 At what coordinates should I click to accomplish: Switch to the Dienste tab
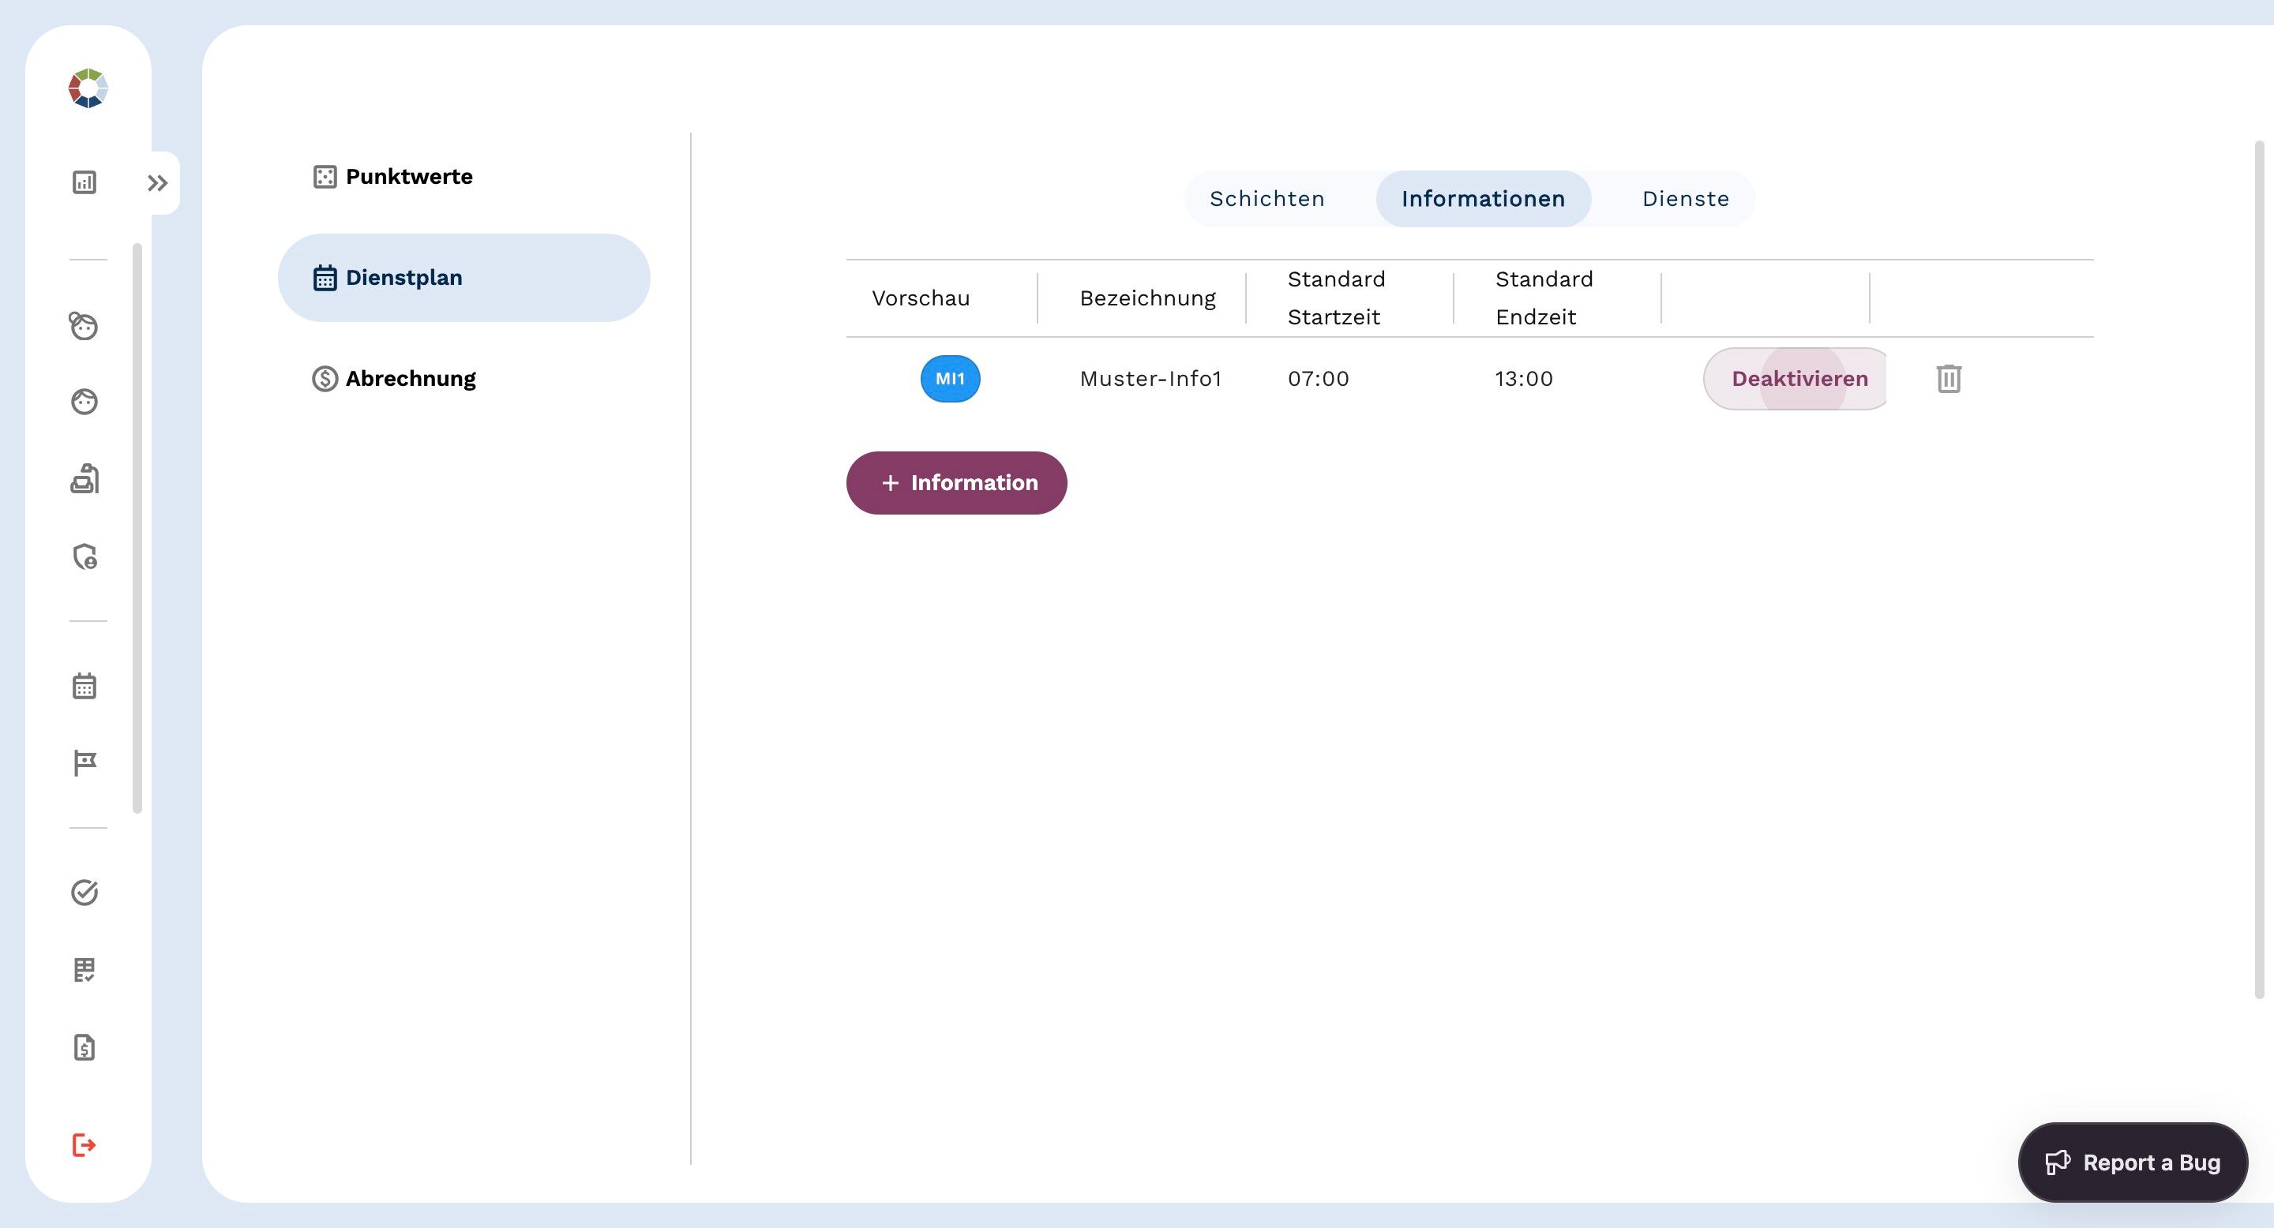pyautogui.click(x=1684, y=199)
